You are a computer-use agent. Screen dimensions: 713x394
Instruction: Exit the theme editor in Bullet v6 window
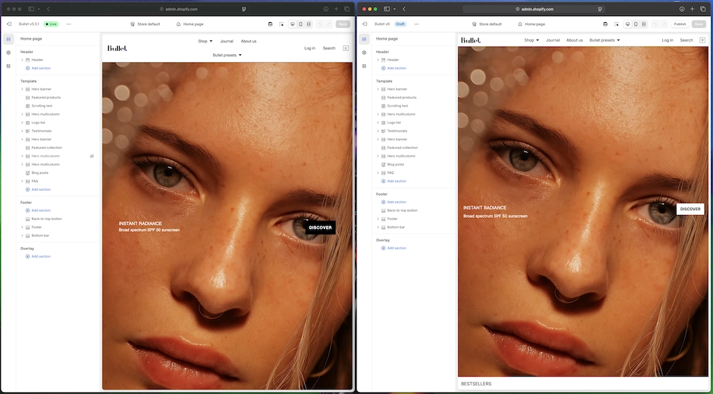click(x=365, y=24)
